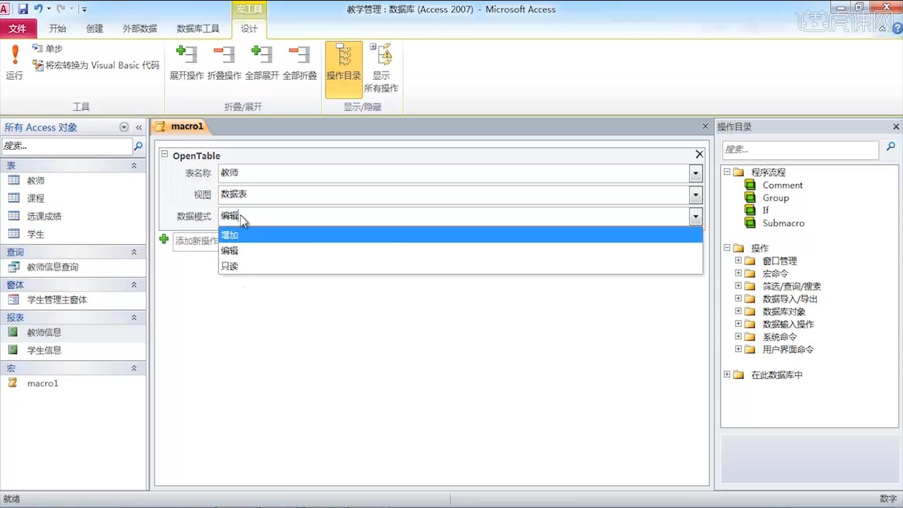Convert macro to Visual Basic code
903x508 pixels.
coord(95,65)
